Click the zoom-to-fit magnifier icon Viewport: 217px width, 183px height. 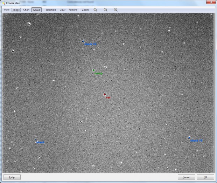point(95,10)
